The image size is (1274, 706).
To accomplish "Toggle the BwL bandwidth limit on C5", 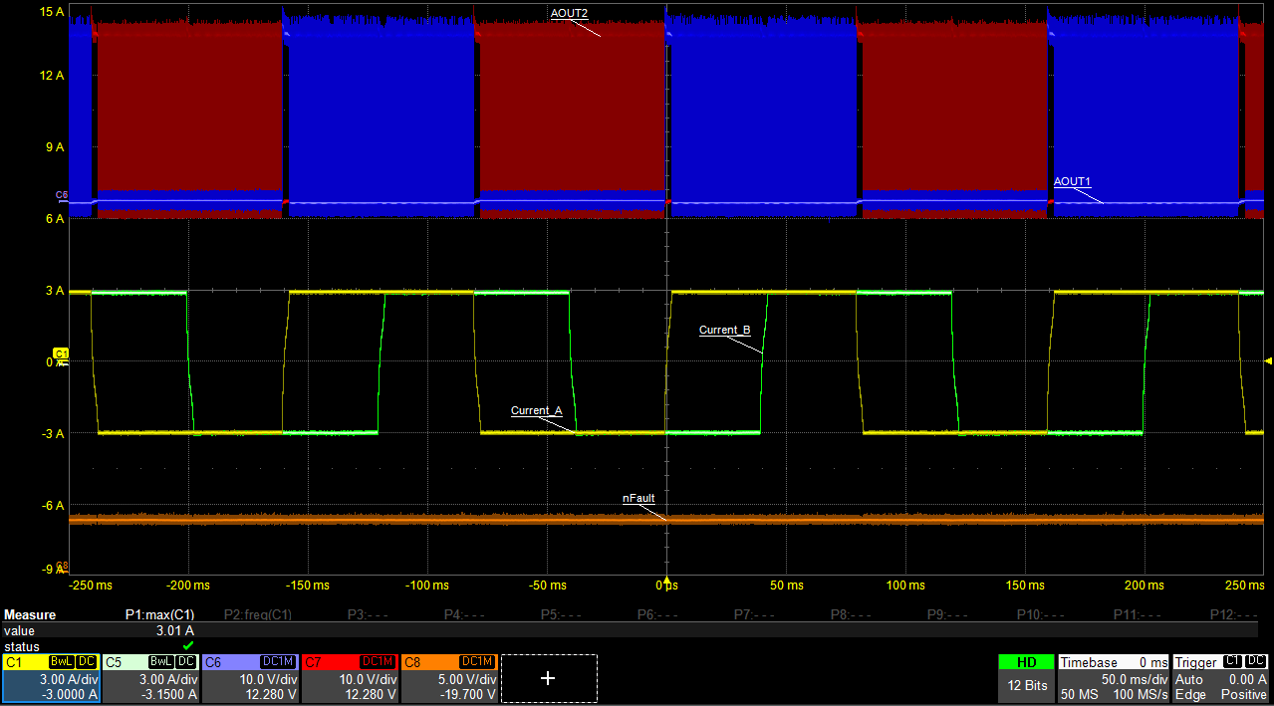I will tap(160, 661).
